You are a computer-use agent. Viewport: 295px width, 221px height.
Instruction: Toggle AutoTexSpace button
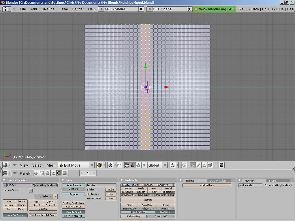click(15, 215)
